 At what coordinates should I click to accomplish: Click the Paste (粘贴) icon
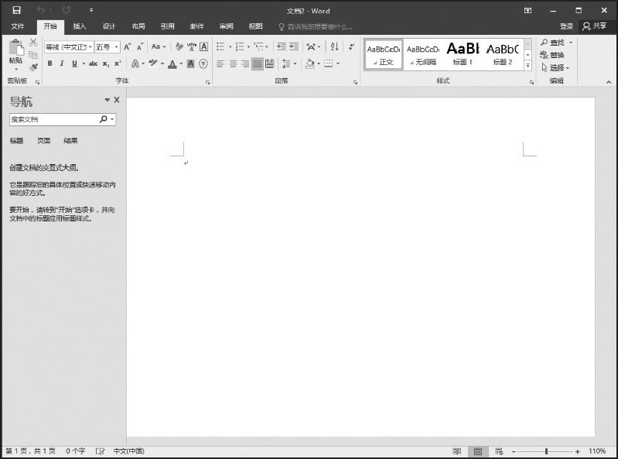[x=15, y=48]
